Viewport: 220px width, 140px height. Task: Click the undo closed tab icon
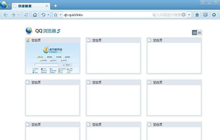coord(43,15)
